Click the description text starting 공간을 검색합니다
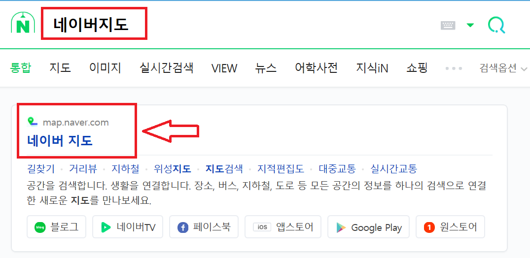 coord(256,193)
